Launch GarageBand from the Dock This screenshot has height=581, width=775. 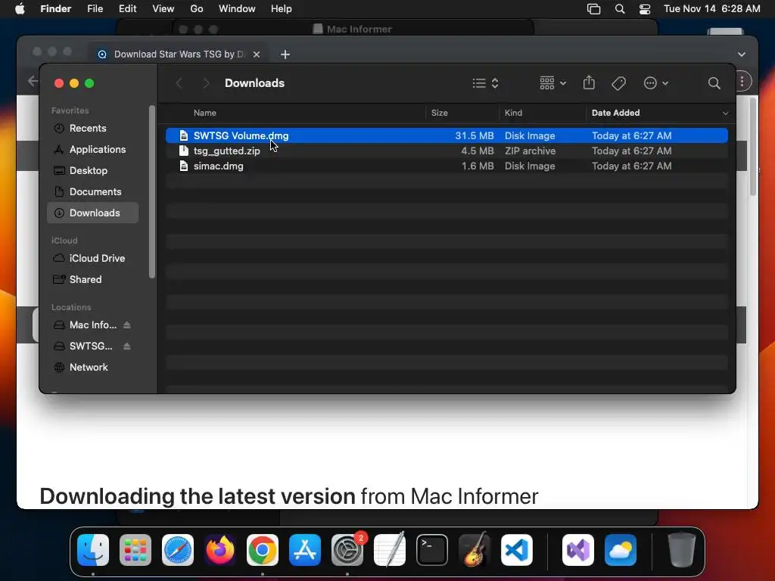475,550
